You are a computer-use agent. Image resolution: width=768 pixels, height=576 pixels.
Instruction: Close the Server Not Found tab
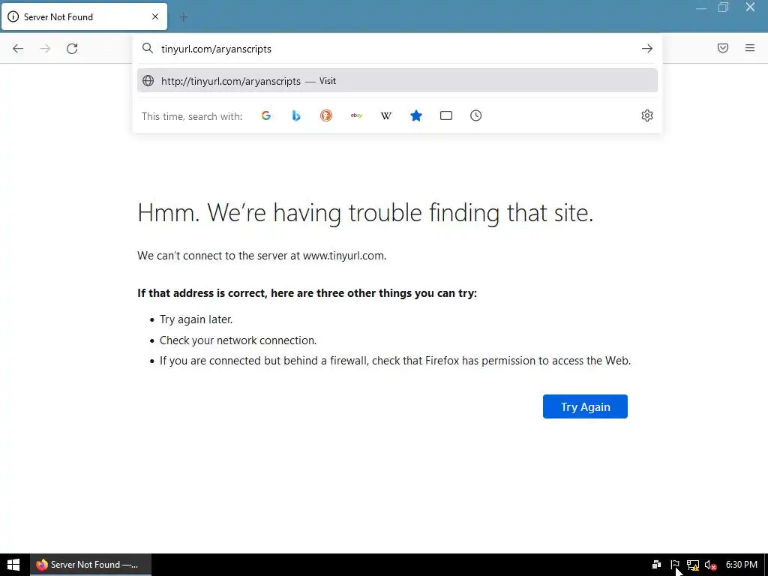(x=155, y=16)
